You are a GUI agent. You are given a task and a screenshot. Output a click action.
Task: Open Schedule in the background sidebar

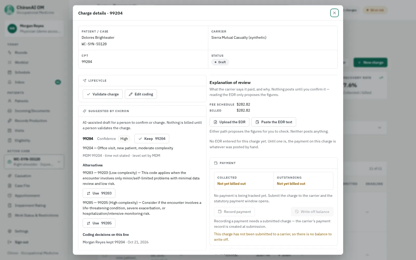tap(34, 72)
